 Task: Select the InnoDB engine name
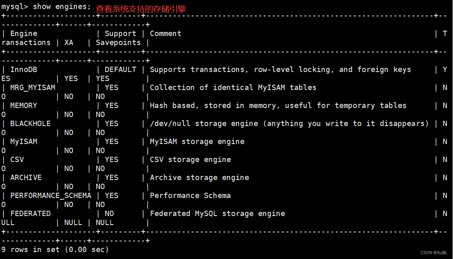[x=24, y=70]
